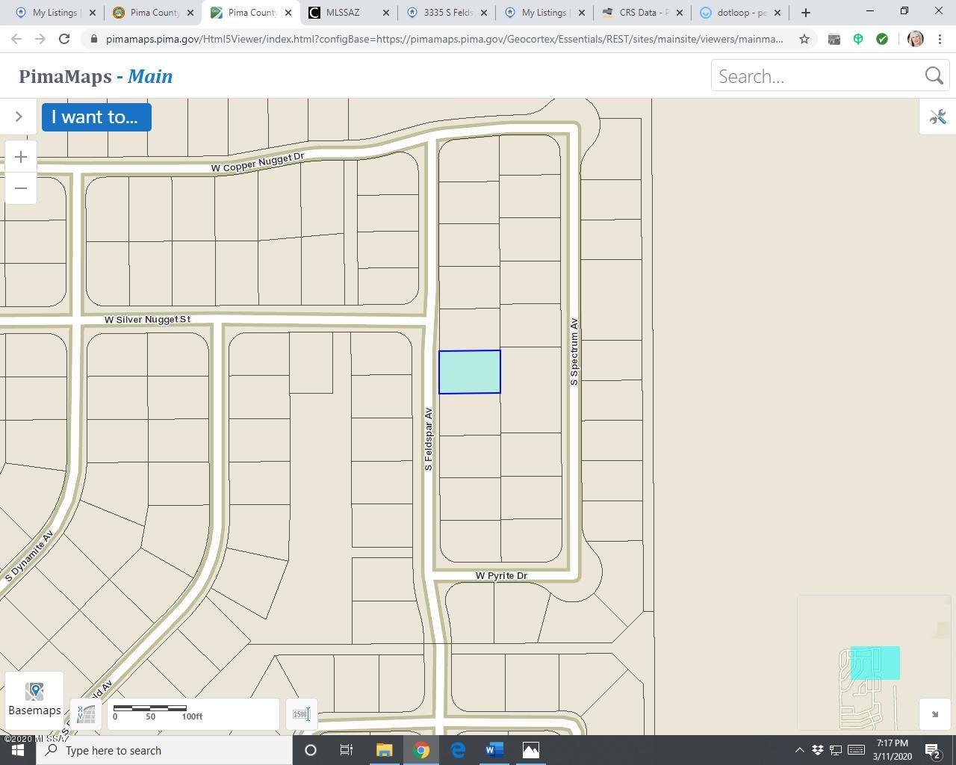Viewport: 956px width, 765px height.
Task: Go forward in browser history
Action: tap(40, 39)
